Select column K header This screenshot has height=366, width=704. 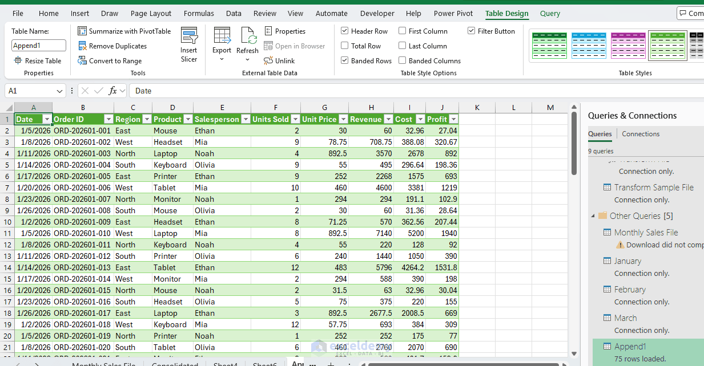pos(477,108)
